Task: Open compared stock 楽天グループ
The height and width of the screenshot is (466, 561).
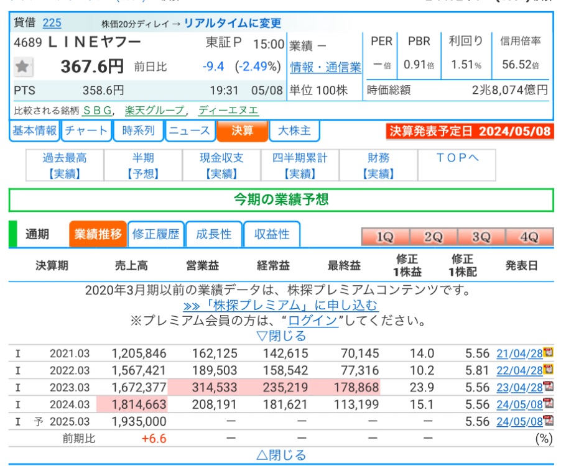Action: [155, 111]
